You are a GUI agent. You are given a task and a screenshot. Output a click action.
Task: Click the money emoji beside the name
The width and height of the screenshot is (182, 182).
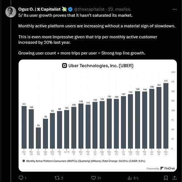[x=64, y=9]
